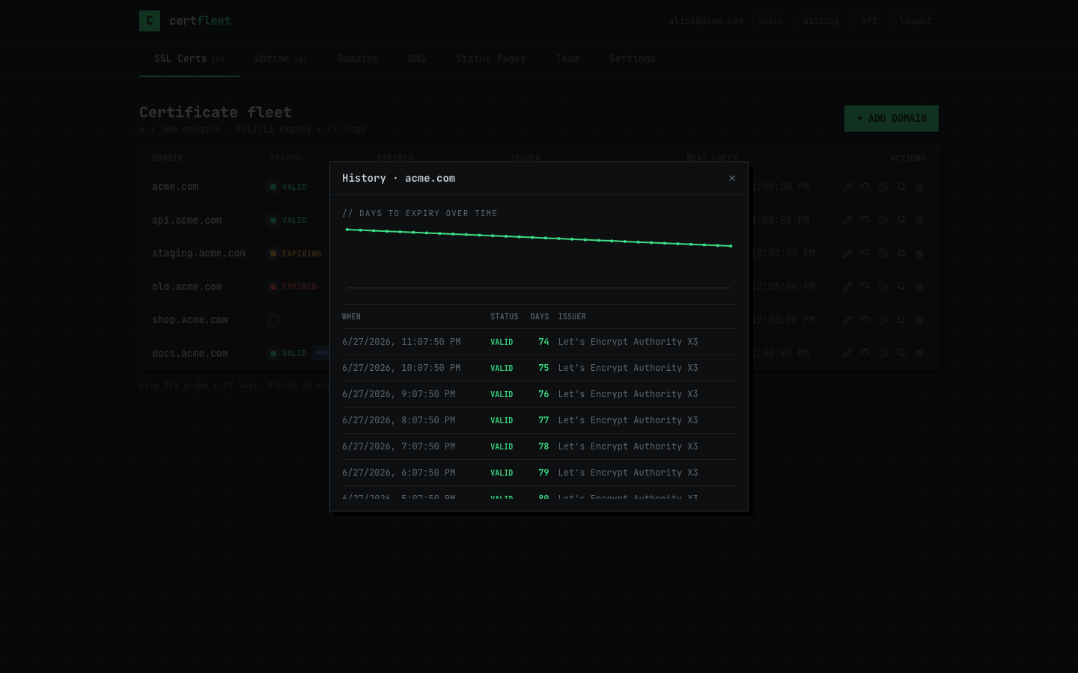Click the recheck icon for acme.com row
The width and height of the screenshot is (1078, 673).
[865, 187]
